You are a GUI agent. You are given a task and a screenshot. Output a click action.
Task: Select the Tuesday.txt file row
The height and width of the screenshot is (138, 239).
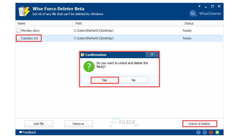point(119,38)
